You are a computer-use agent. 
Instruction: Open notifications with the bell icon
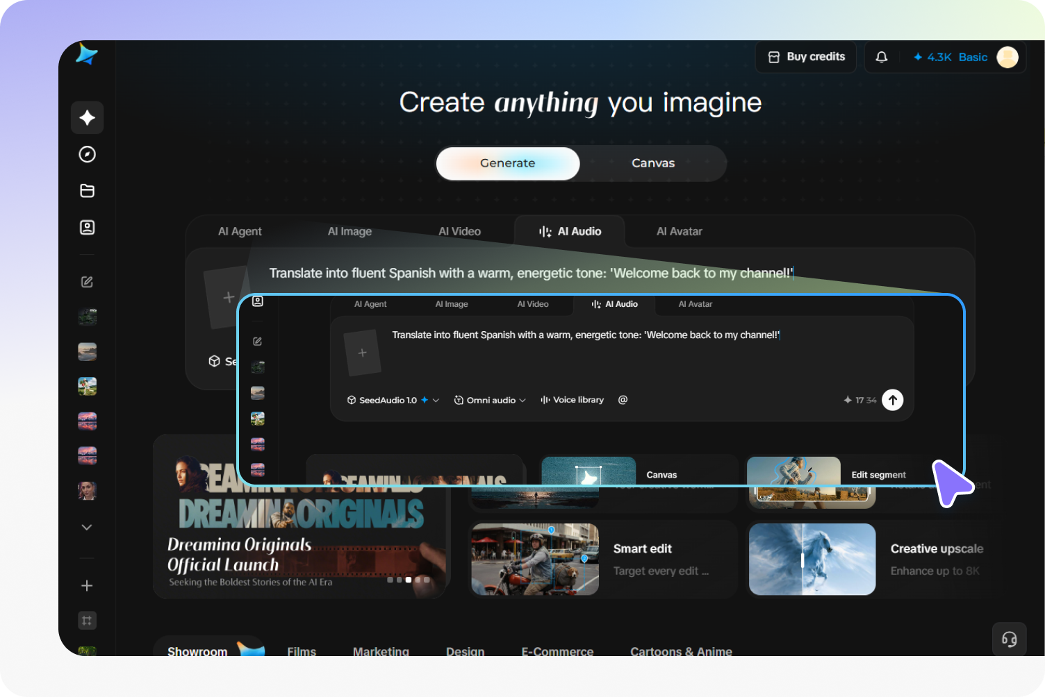pyautogui.click(x=882, y=57)
